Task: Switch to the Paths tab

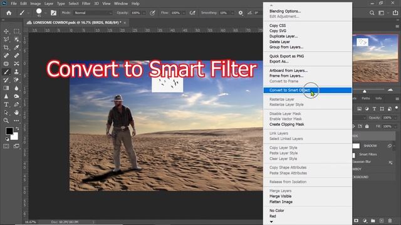Action: pos(365,98)
